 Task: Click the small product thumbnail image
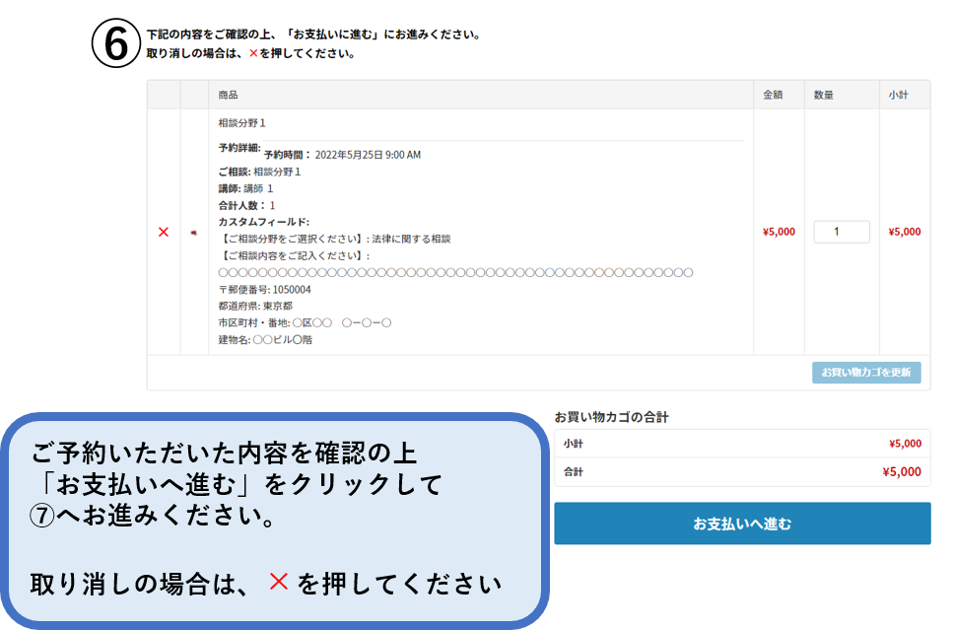[194, 233]
